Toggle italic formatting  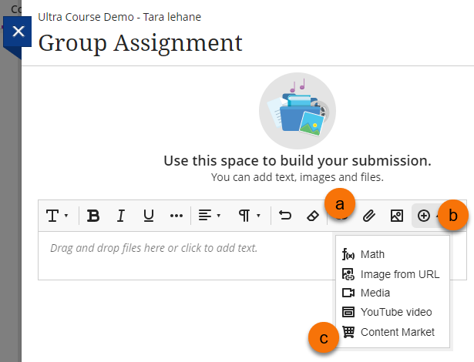click(x=121, y=216)
